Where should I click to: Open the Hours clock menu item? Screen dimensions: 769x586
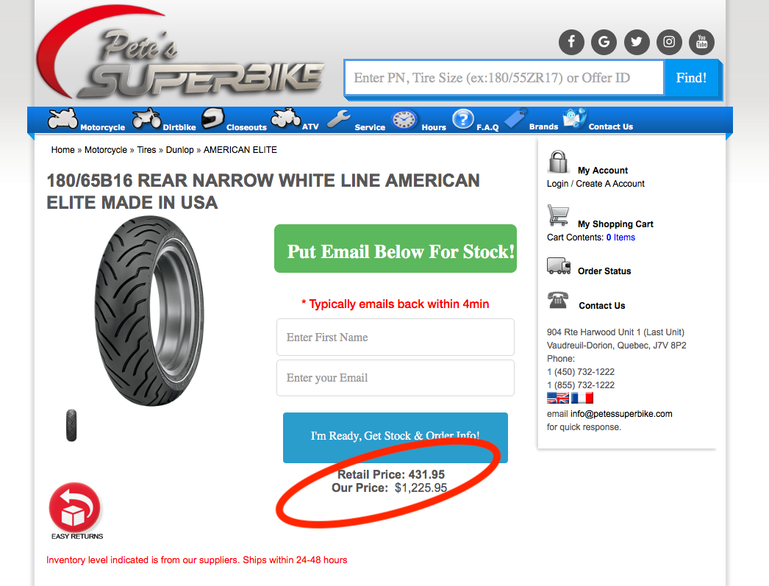[404, 120]
